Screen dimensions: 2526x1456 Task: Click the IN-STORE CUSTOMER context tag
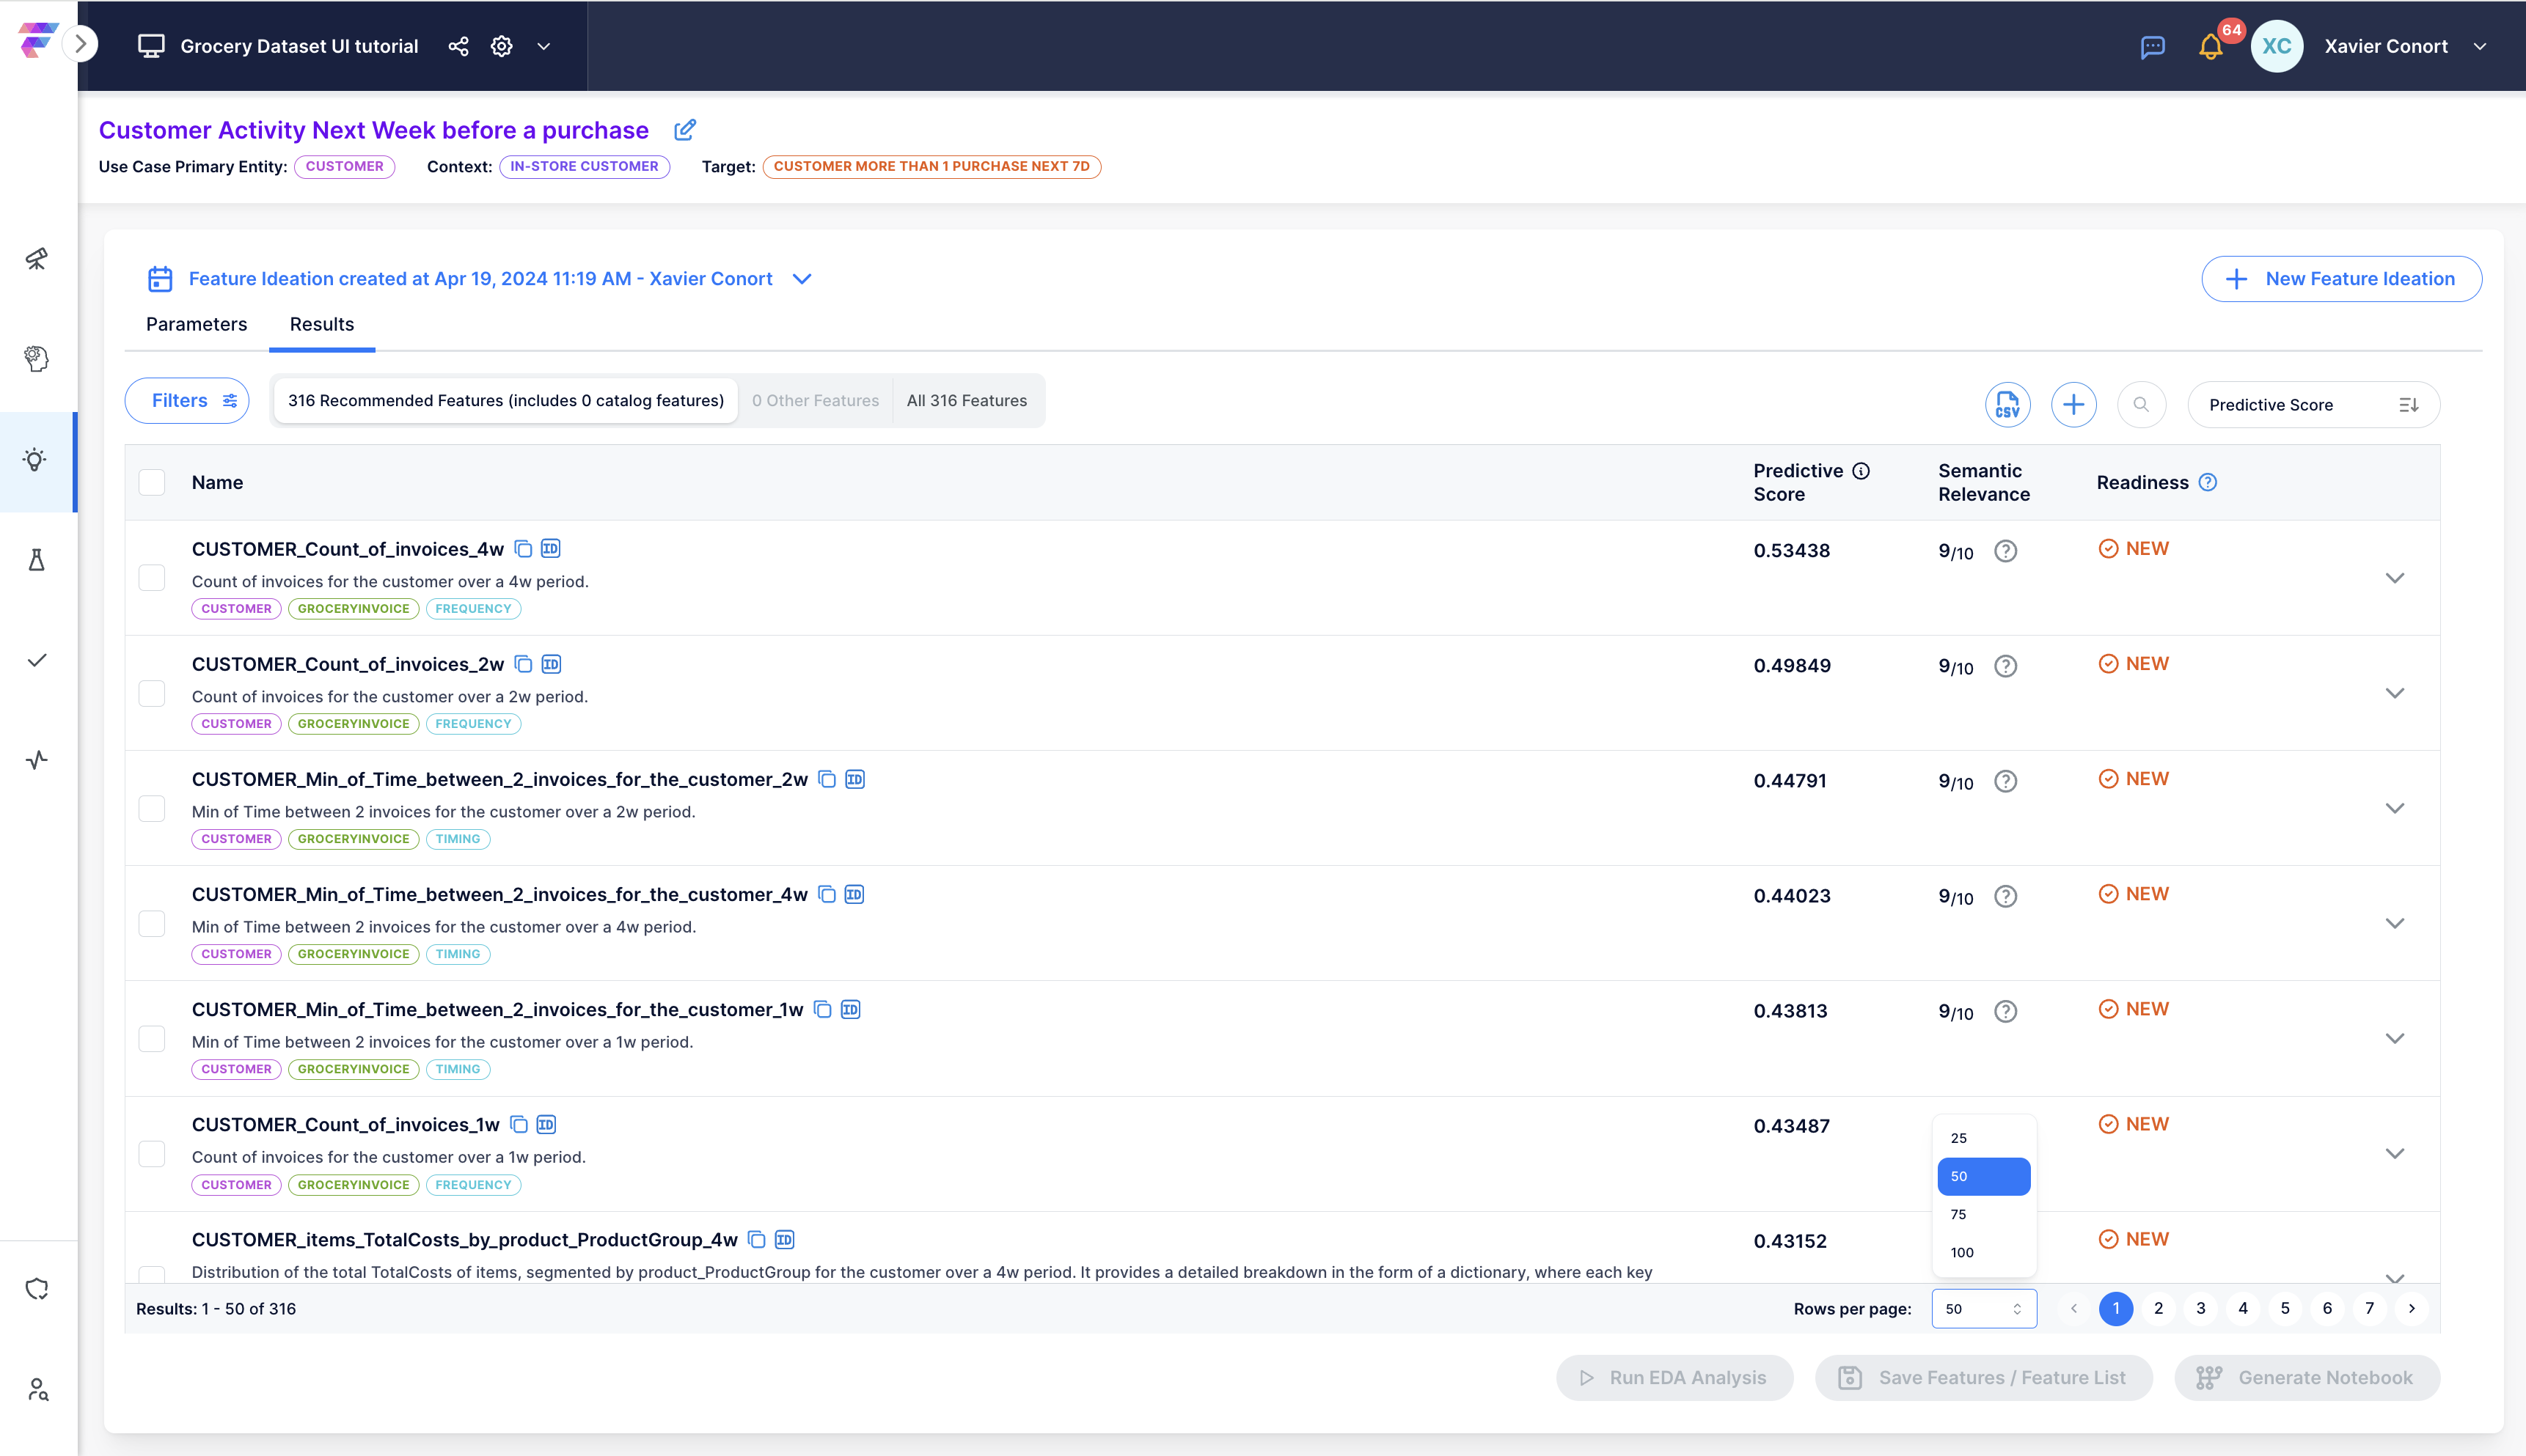point(585,166)
